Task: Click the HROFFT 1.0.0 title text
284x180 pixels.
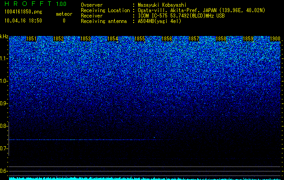Action: click(36, 4)
